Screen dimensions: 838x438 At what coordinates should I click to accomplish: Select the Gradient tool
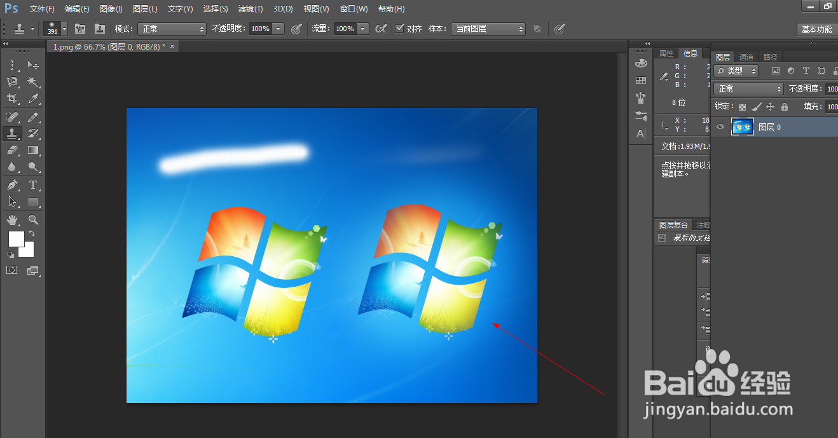tap(33, 150)
